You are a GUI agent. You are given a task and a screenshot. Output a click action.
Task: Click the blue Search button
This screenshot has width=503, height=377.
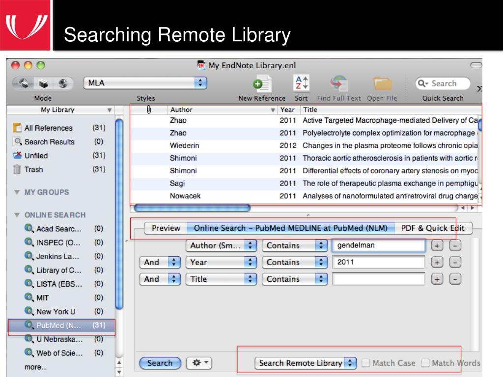coord(160,363)
